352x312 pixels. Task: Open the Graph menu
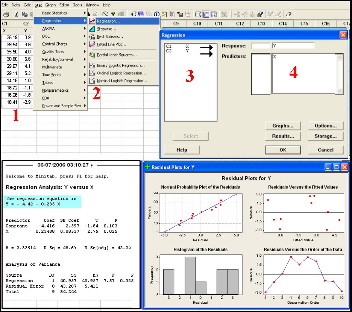point(50,5)
